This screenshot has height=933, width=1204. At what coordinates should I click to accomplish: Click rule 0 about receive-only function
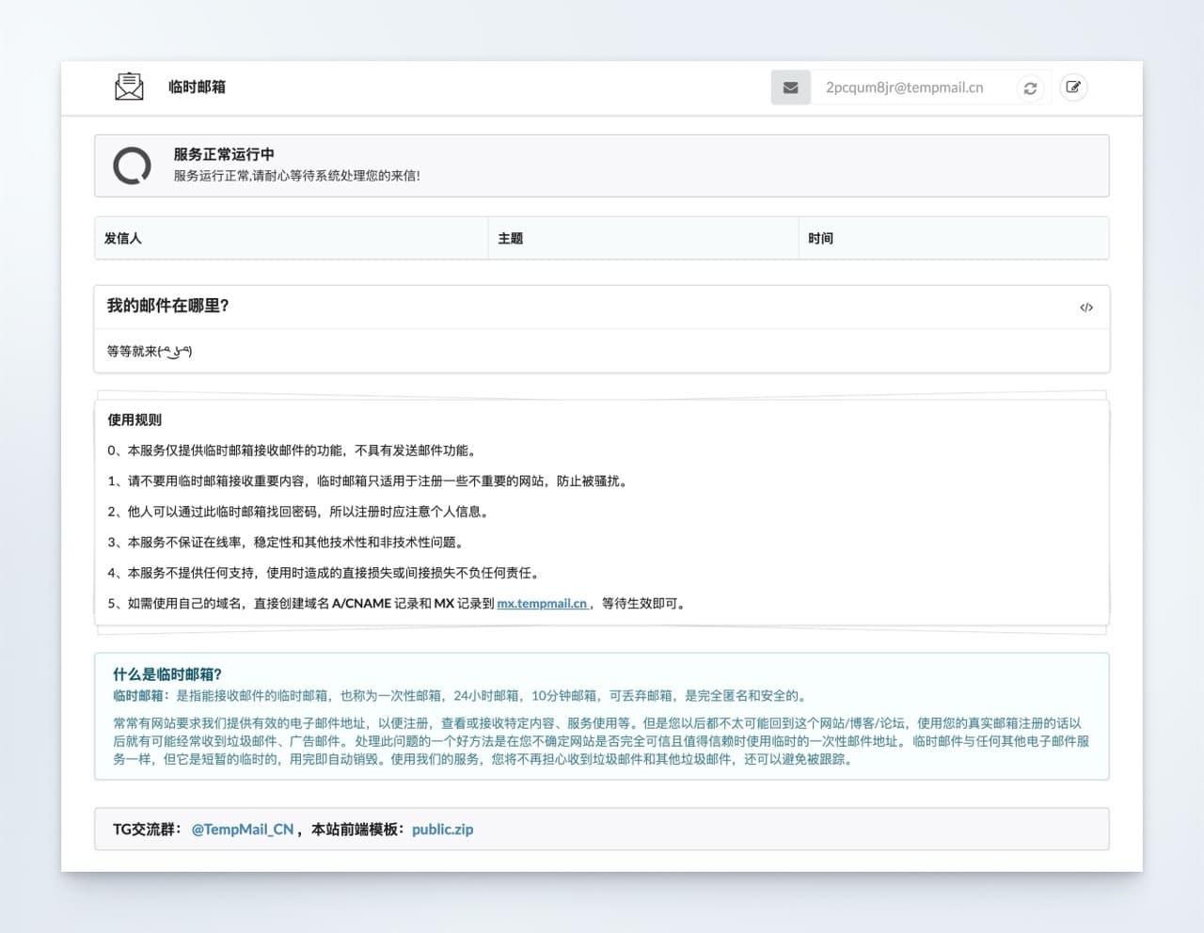tap(293, 451)
